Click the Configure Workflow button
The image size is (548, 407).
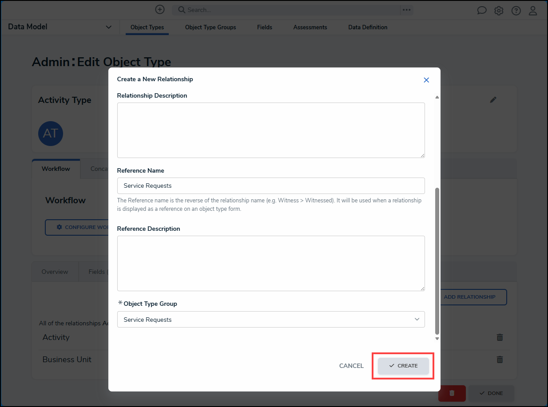[77, 227]
